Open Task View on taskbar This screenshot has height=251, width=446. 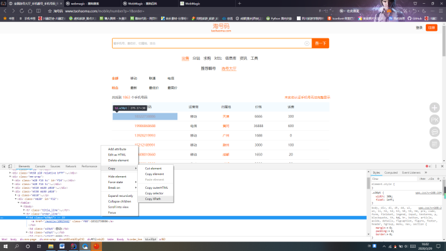pos(39,246)
